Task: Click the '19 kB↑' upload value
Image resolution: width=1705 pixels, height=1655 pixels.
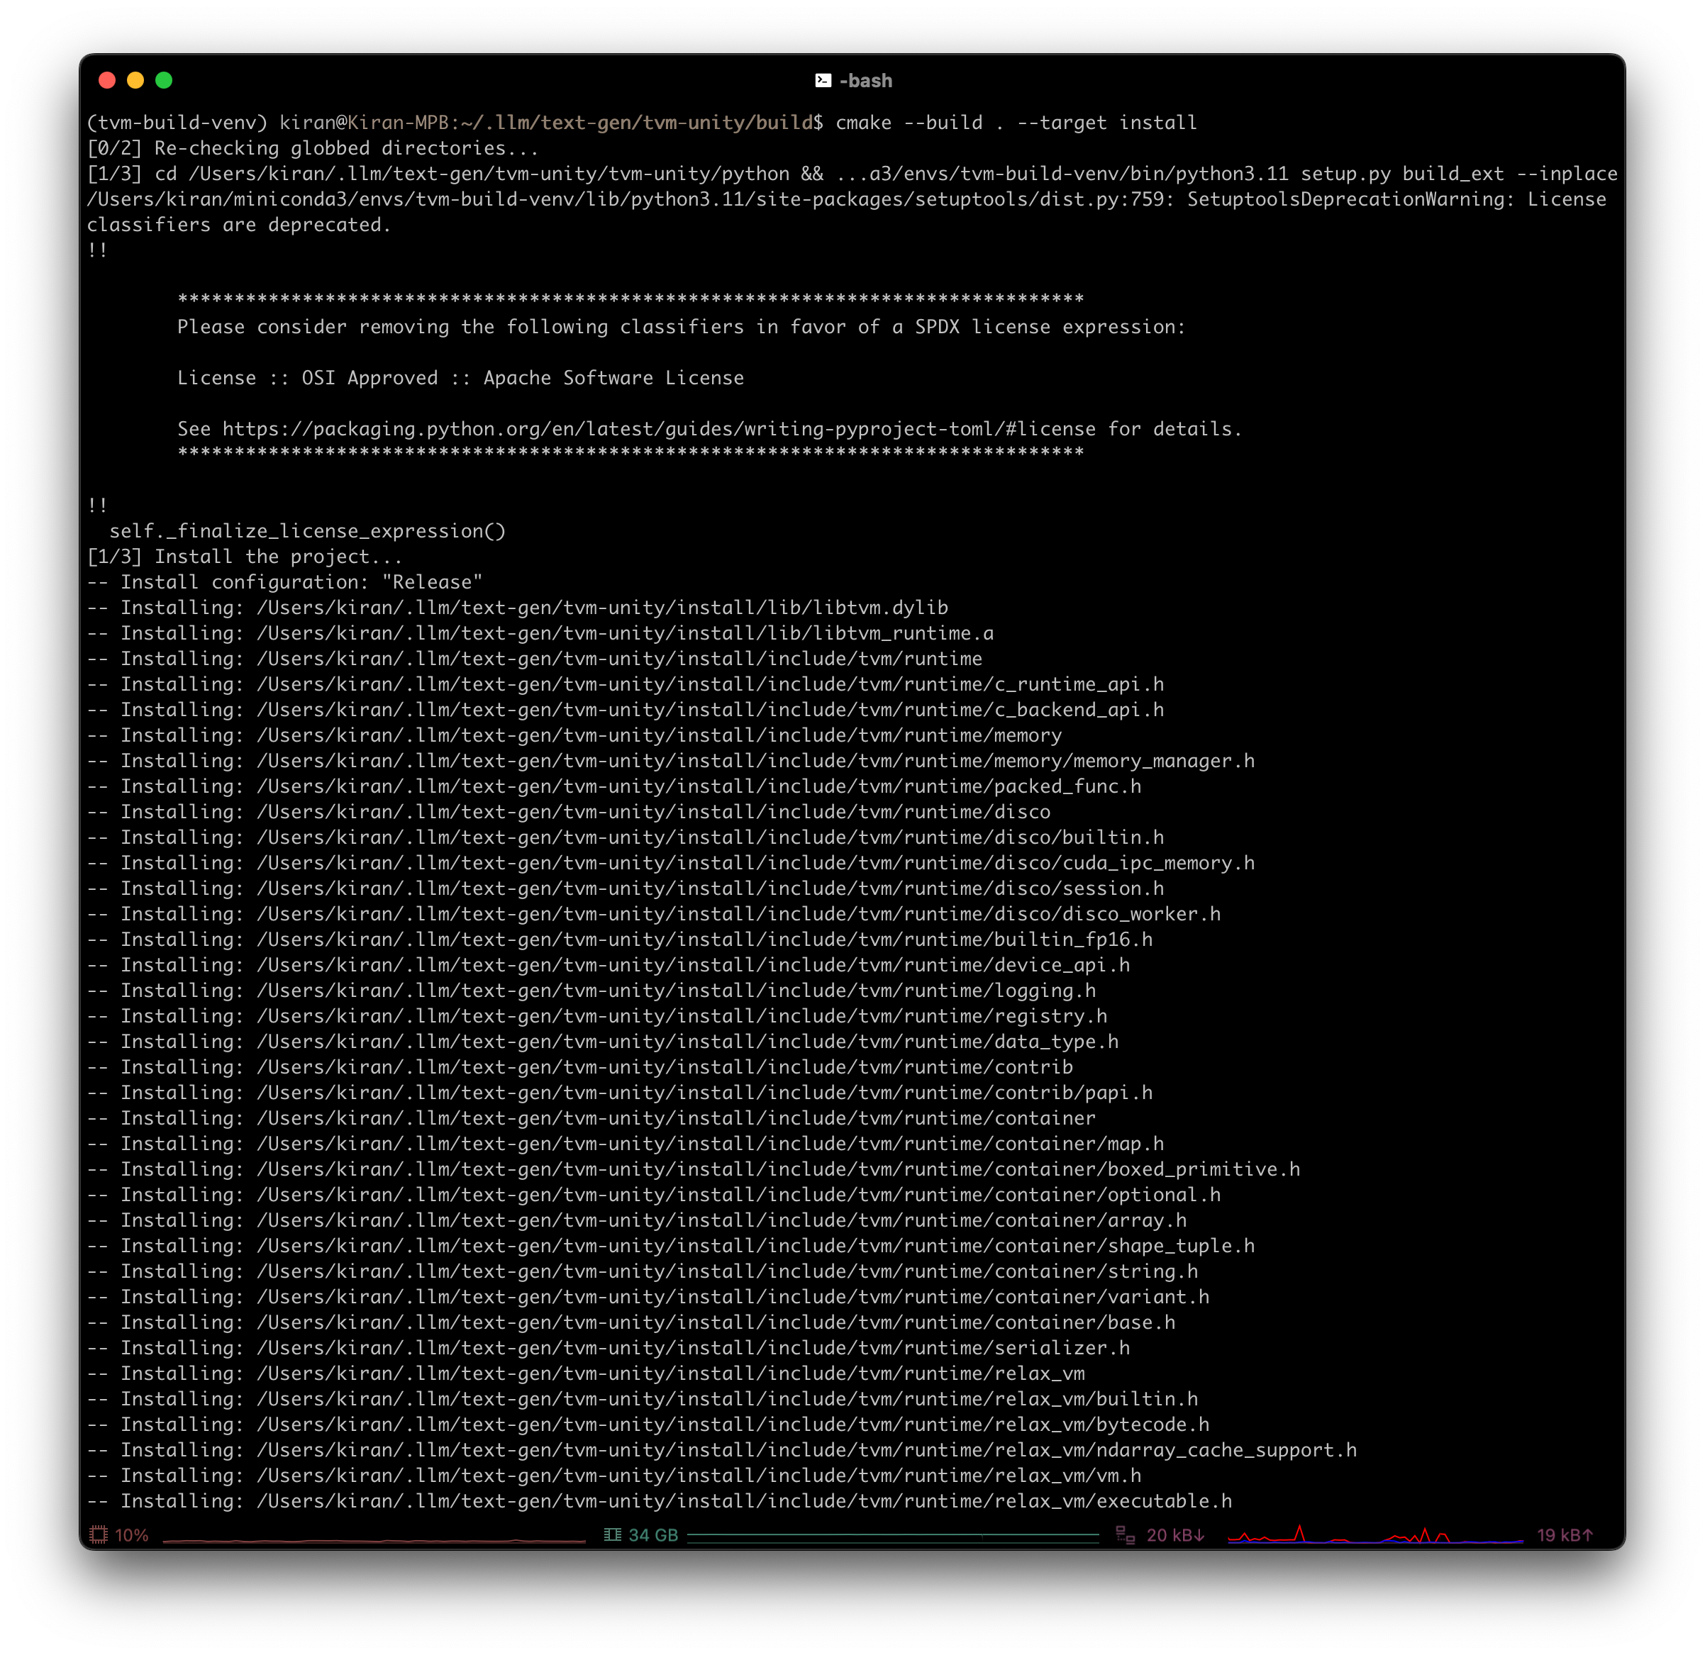Action: pyautogui.click(x=1565, y=1535)
